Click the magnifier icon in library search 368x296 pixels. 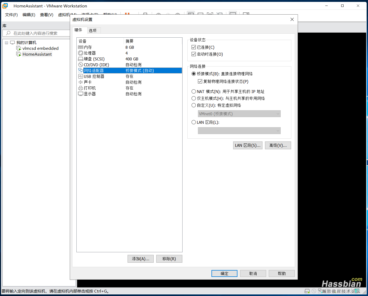(x=8, y=33)
